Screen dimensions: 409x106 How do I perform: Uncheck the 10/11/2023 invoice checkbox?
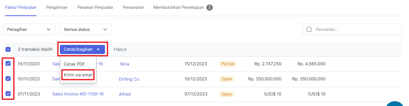pyautogui.click(x=8, y=79)
